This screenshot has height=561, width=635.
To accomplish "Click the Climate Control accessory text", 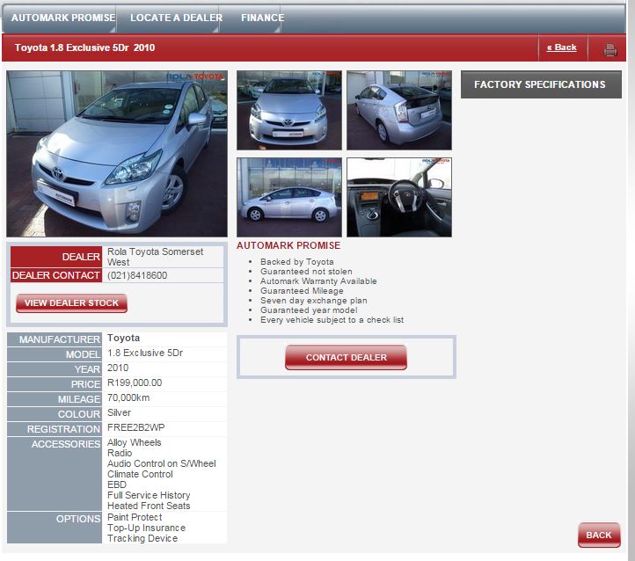I will coord(140,474).
